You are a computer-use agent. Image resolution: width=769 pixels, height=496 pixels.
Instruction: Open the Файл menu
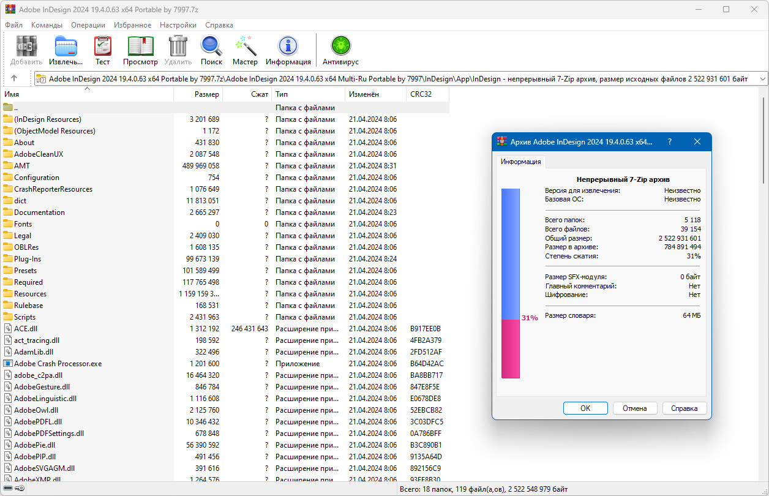tap(13, 25)
